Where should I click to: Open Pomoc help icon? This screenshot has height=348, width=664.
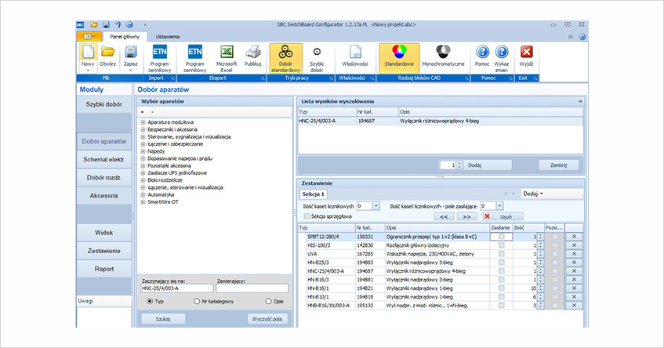482,57
